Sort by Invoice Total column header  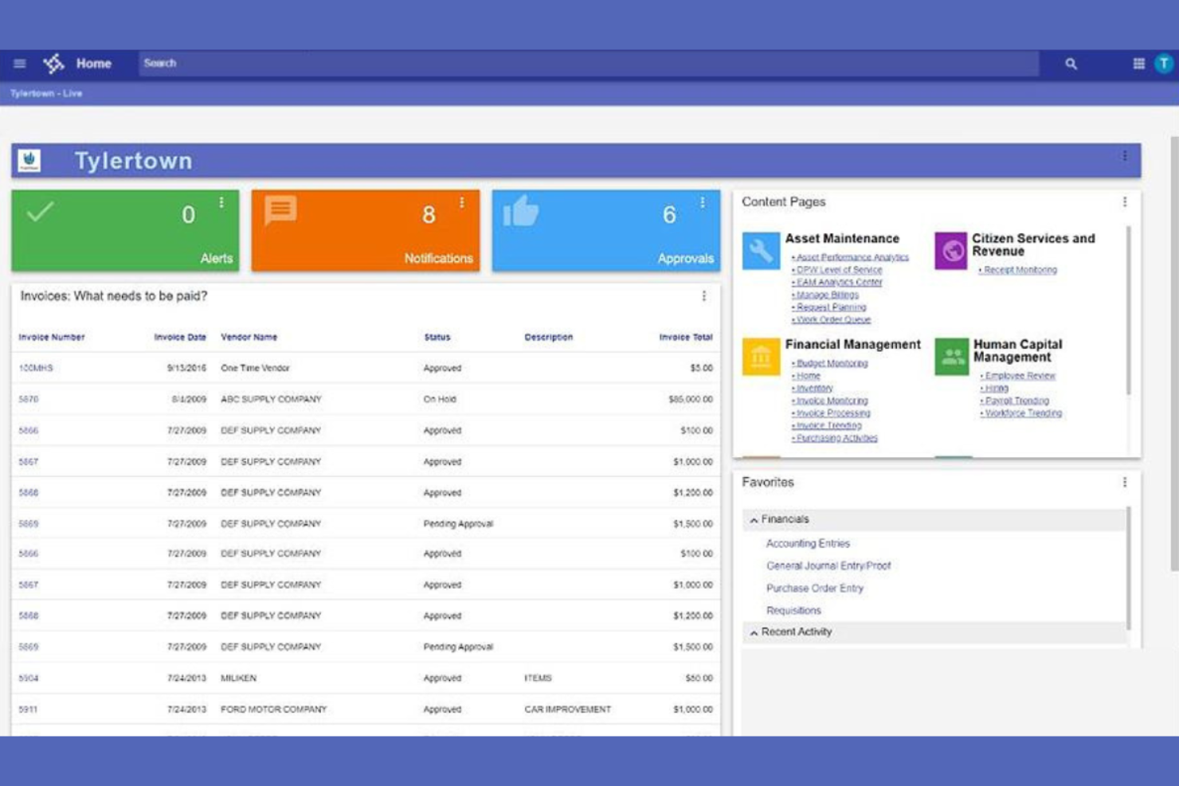click(686, 338)
